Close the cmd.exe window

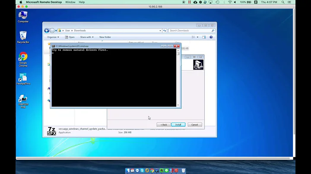(x=177, y=46)
